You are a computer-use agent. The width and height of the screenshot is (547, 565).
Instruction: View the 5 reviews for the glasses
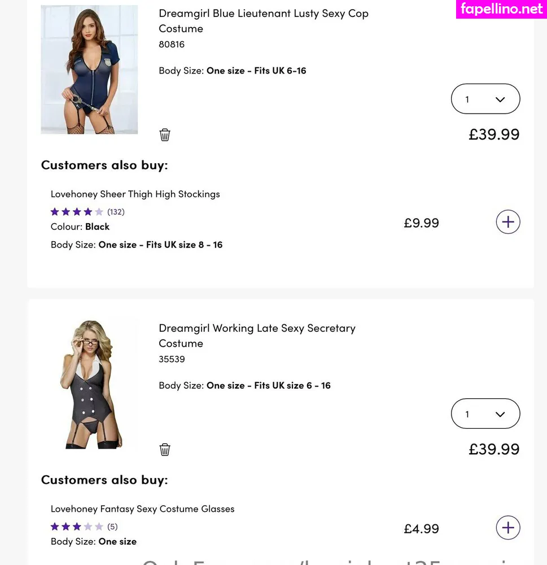[x=112, y=527]
